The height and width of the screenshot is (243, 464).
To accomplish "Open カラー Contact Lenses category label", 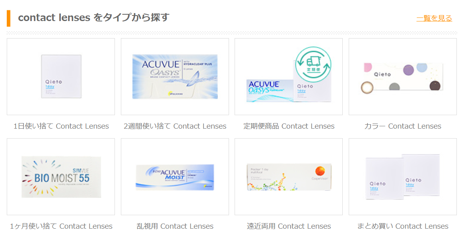I will pyautogui.click(x=403, y=126).
